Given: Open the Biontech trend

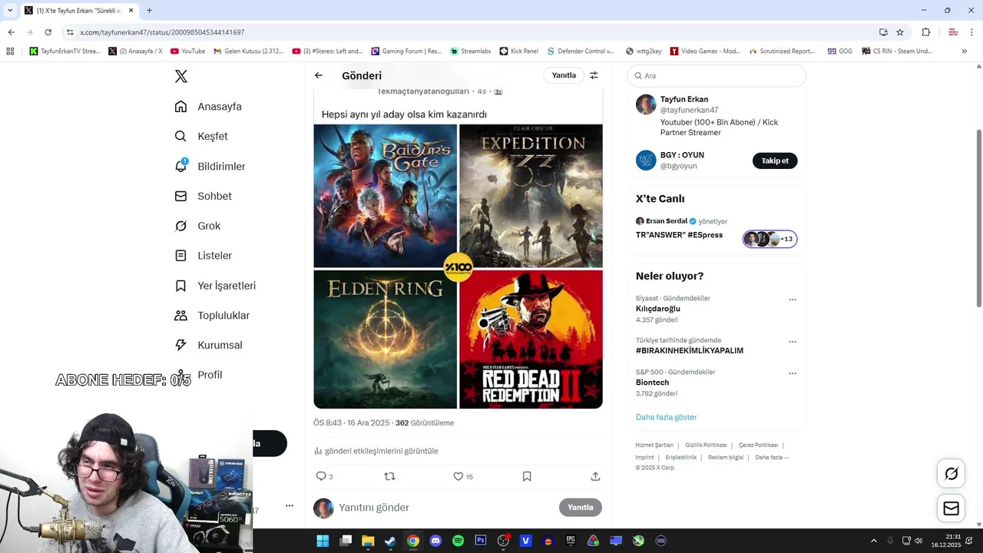Looking at the screenshot, I should [x=652, y=382].
